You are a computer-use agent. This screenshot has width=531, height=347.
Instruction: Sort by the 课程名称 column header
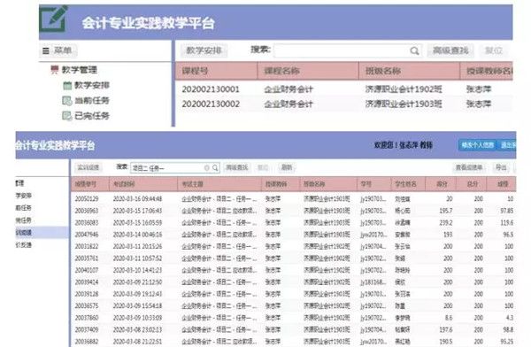point(308,71)
